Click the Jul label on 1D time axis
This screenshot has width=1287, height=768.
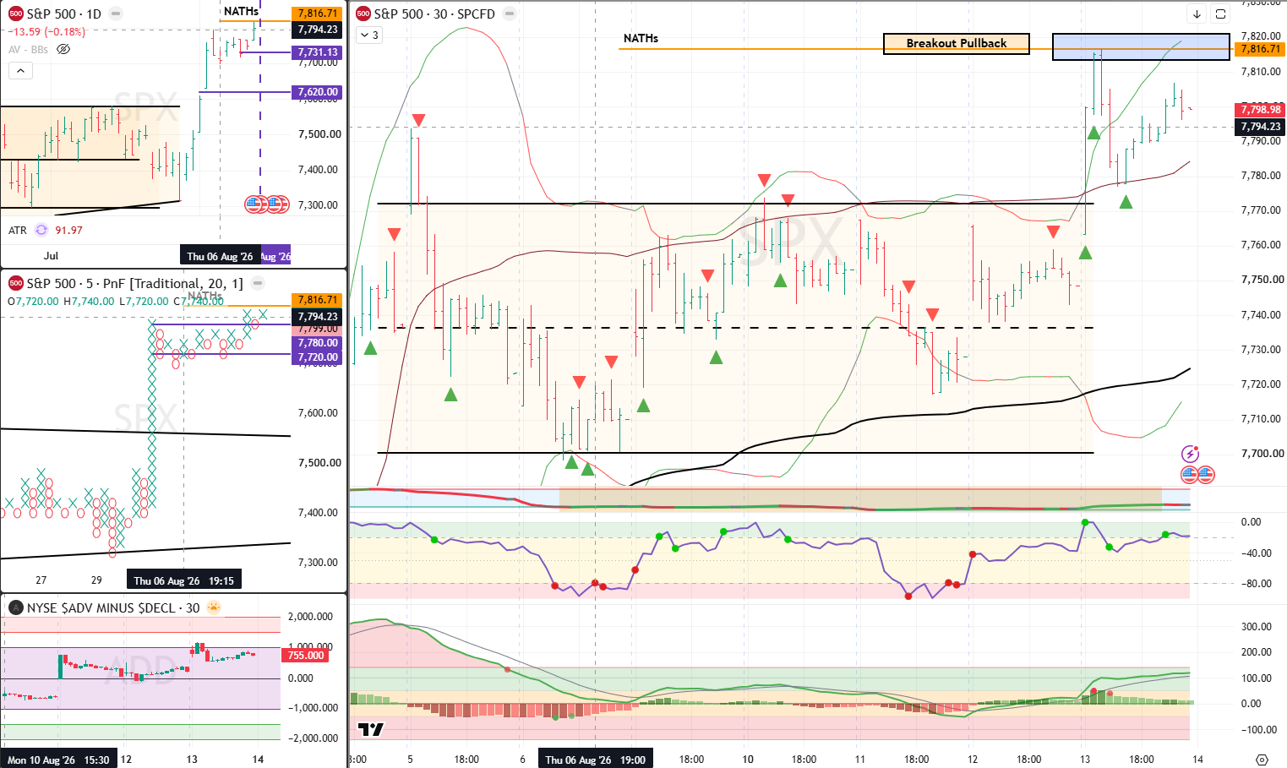[x=52, y=256]
